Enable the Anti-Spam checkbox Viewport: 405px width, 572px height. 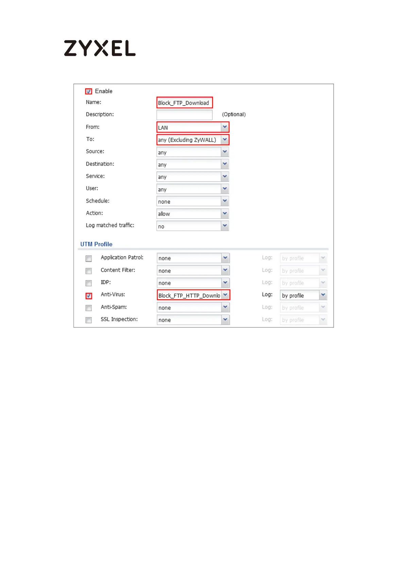(89, 308)
